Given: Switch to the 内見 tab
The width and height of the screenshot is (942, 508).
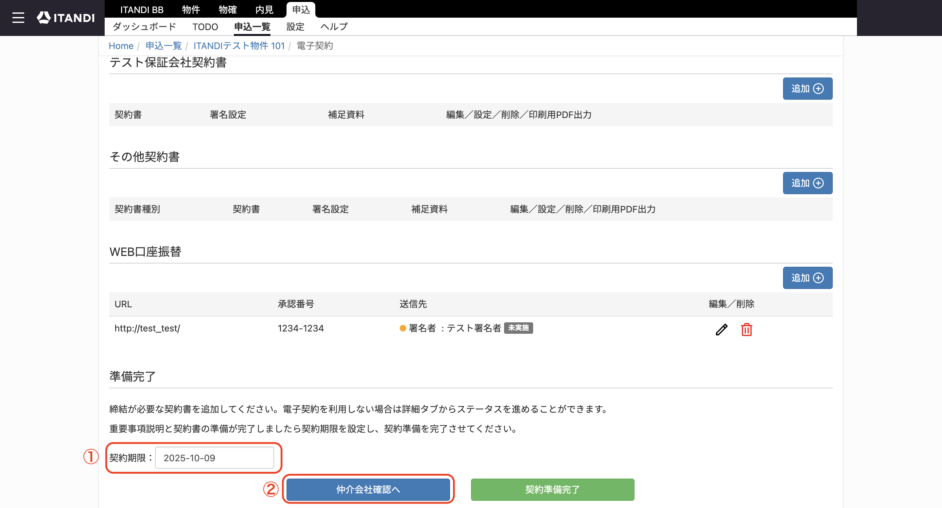Looking at the screenshot, I should [264, 9].
